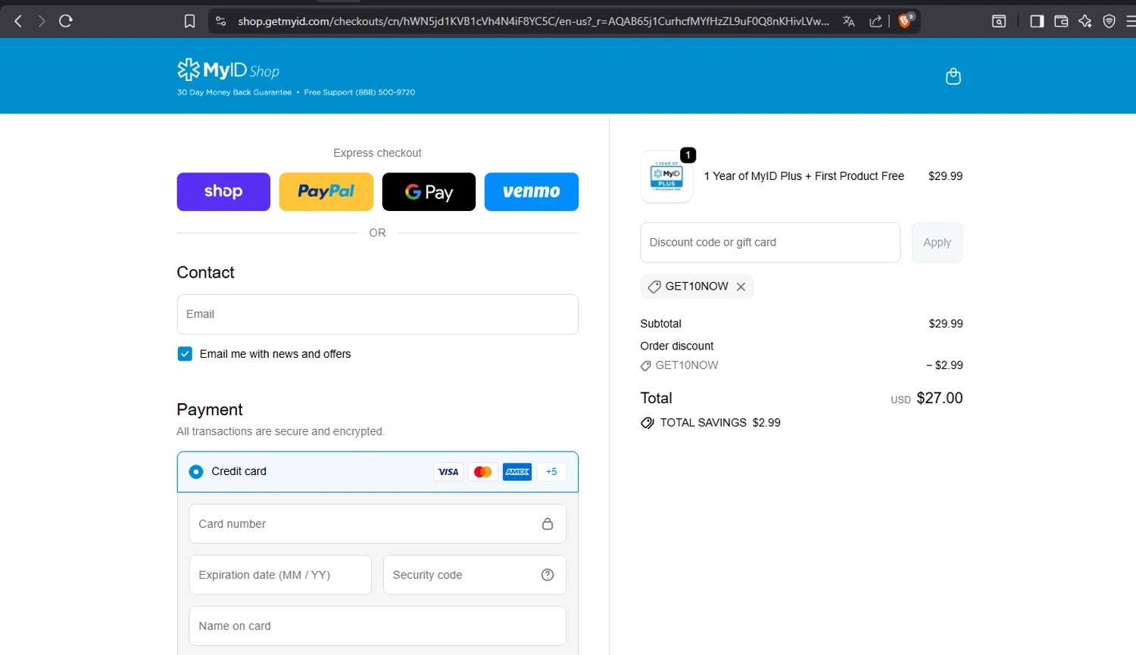Click the TOTAL SAVINGS $2.99 text
The height and width of the screenshot is (655, 1136).
click(720, 423)
